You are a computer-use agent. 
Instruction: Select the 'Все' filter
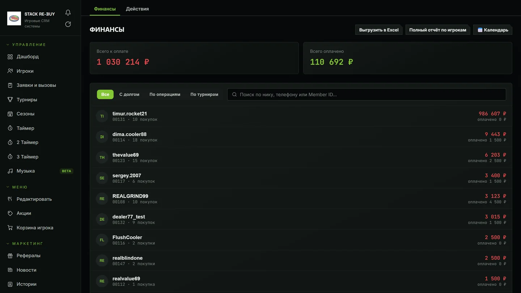[105, 94]
